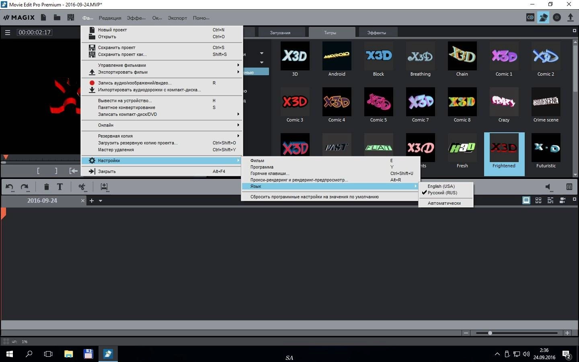Click the audio speaker icon above timeline
The width and height of the screenshot is (579, 362).
(x=549, y=187)
